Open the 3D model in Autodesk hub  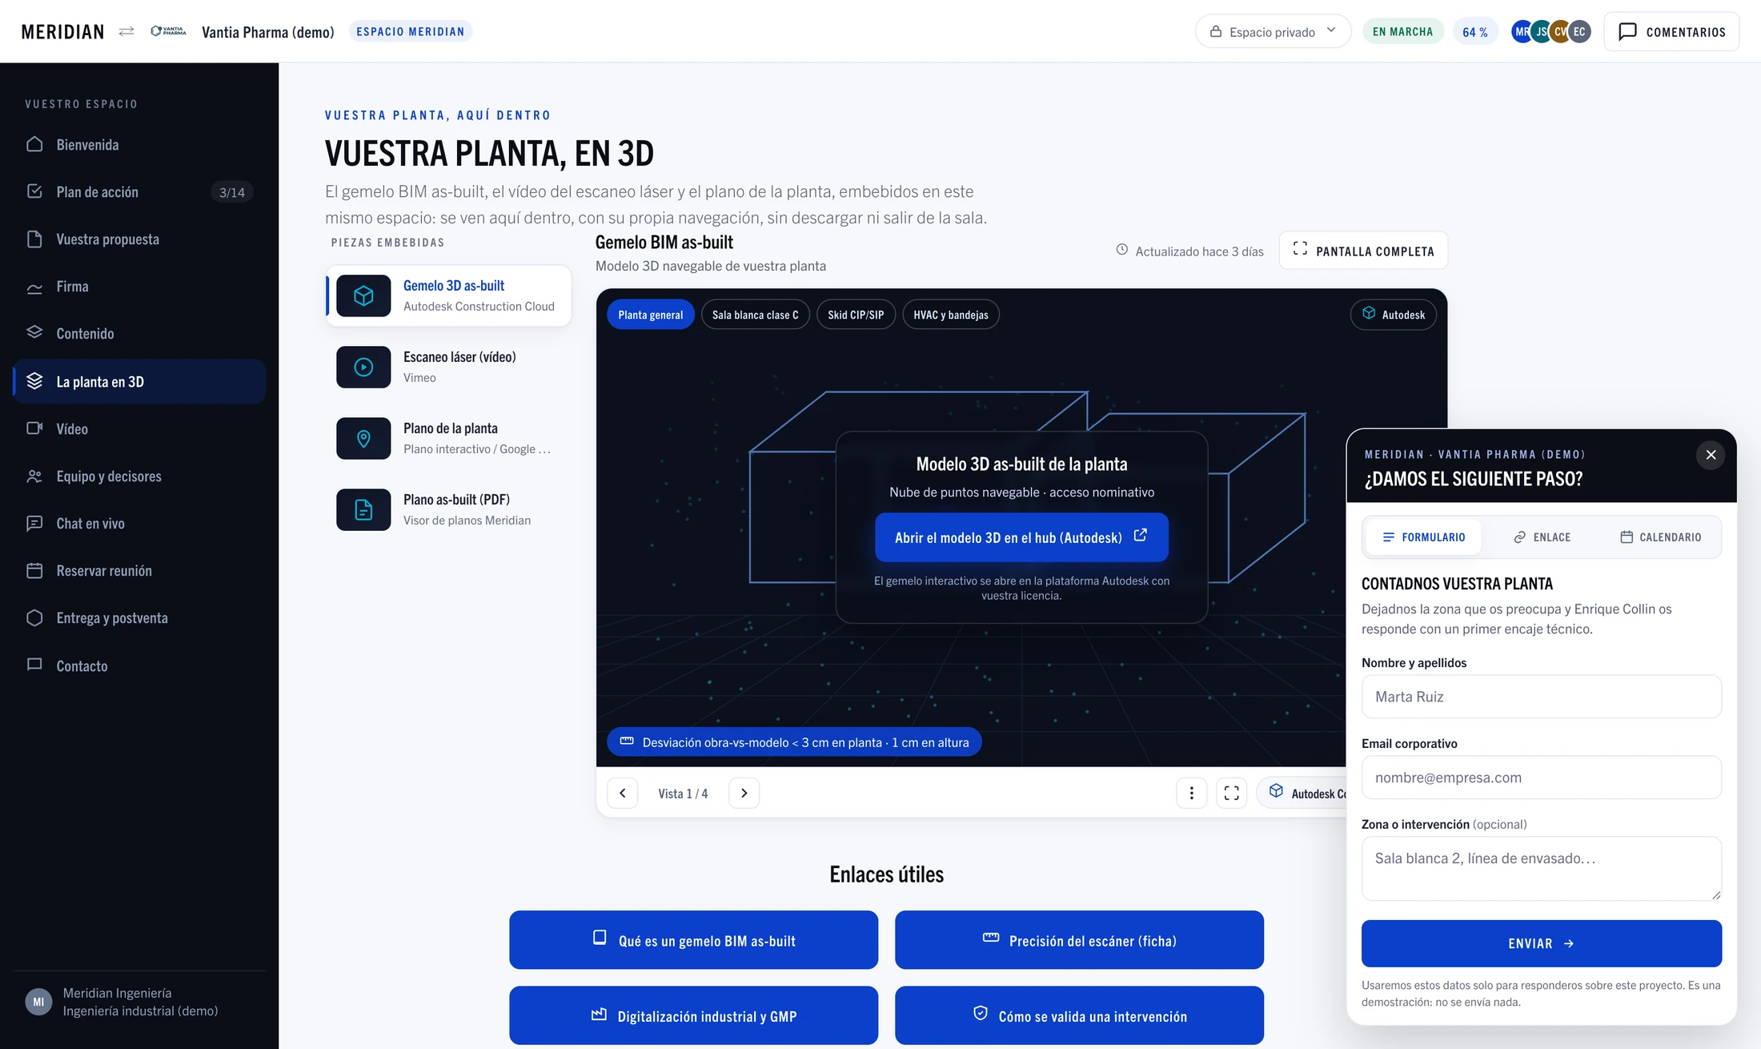[x=1021, y=537]
